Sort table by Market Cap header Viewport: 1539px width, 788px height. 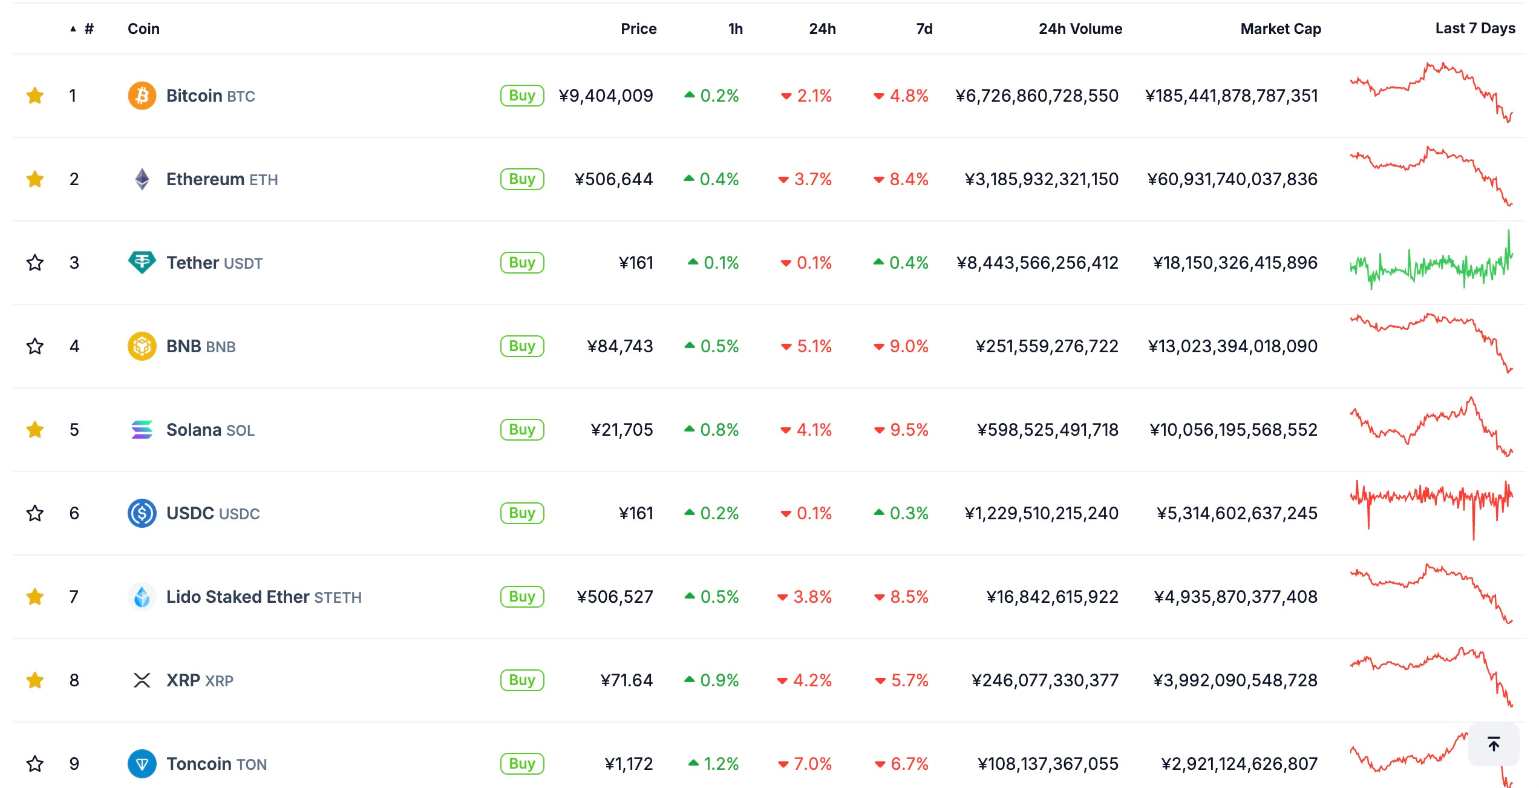[1281, 28]
